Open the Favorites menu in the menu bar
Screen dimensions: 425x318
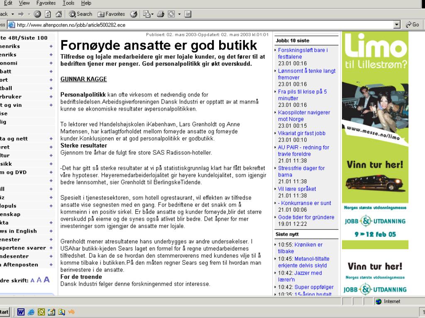tap(46, 3)
